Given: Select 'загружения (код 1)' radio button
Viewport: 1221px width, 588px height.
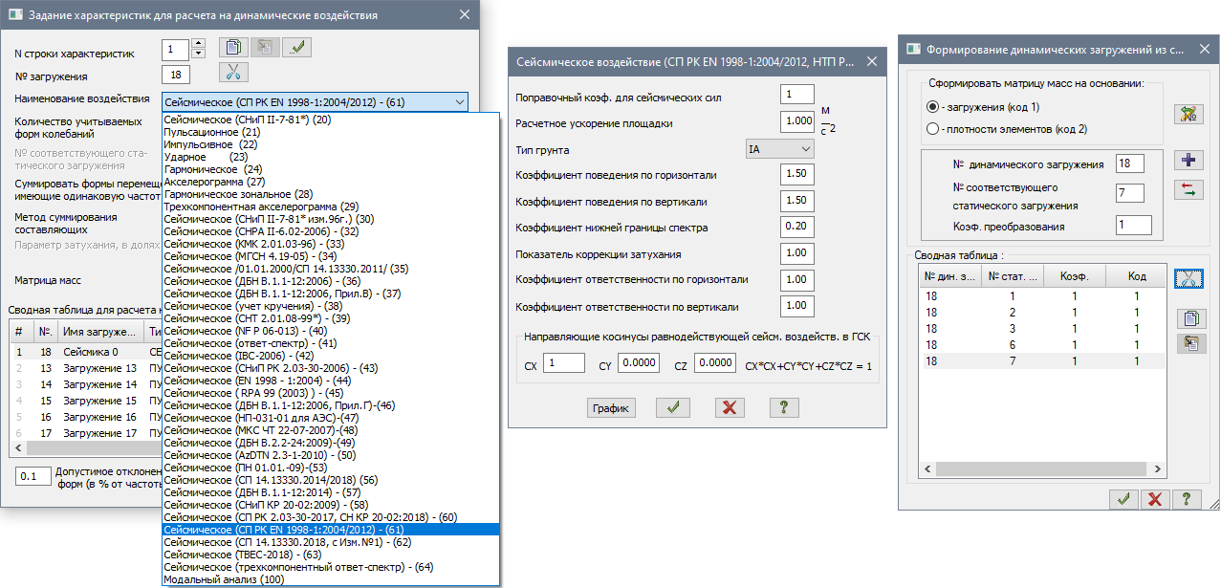Looking at the screenshot, I should 933,107.
